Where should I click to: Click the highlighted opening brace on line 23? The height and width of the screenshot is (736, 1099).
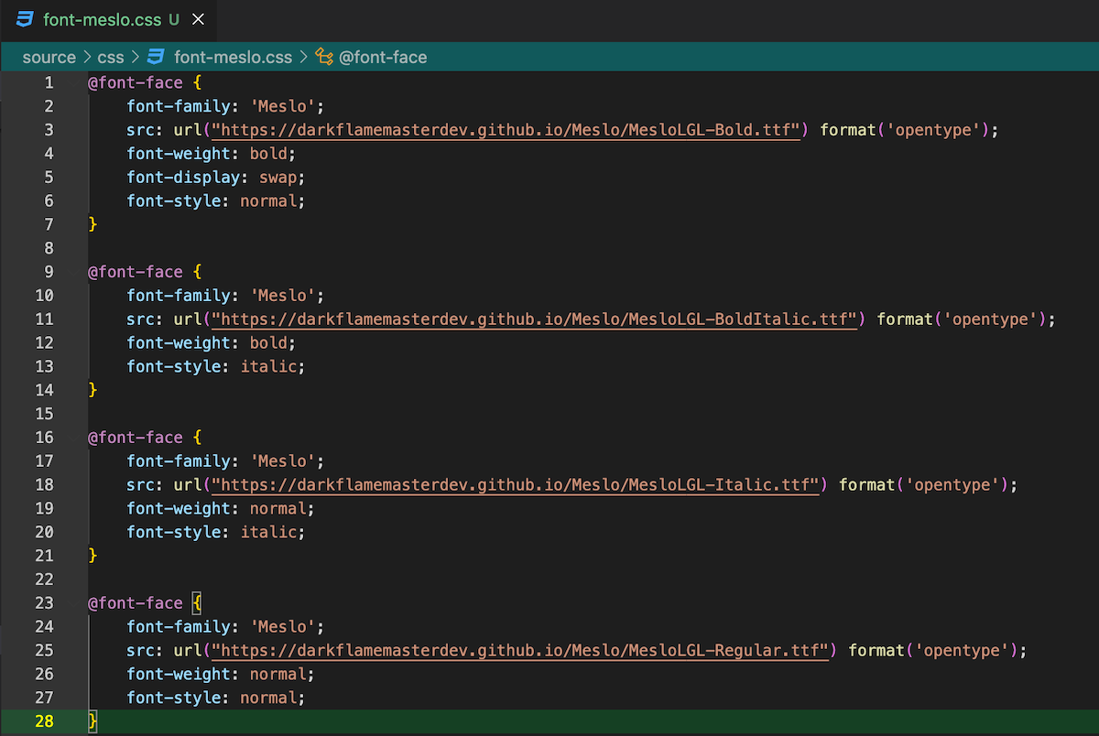click(197, 603)
